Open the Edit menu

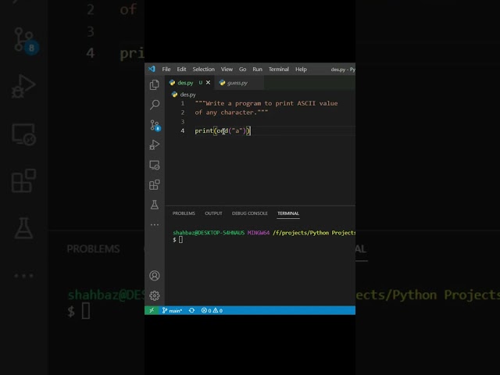point(181,70)
